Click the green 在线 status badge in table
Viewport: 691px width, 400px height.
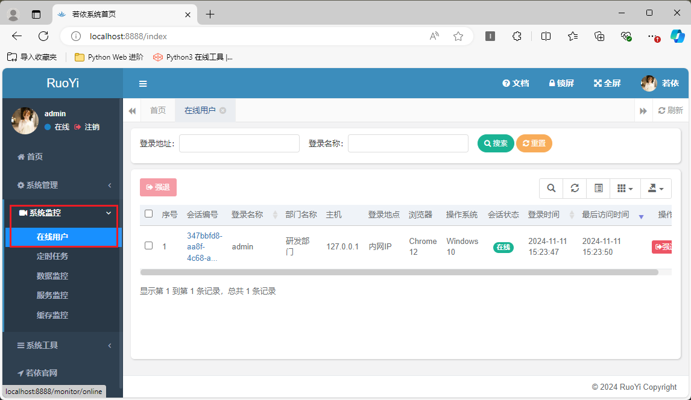[503, 248]
